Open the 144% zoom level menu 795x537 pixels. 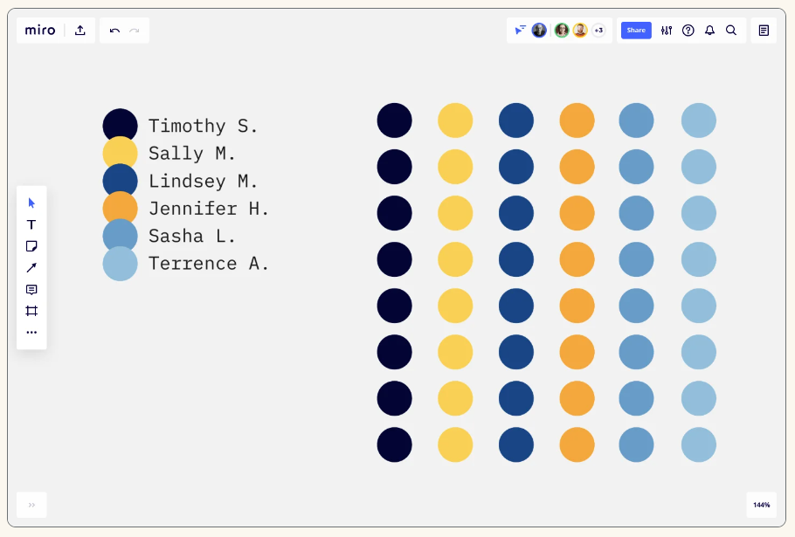pos(762,505)
